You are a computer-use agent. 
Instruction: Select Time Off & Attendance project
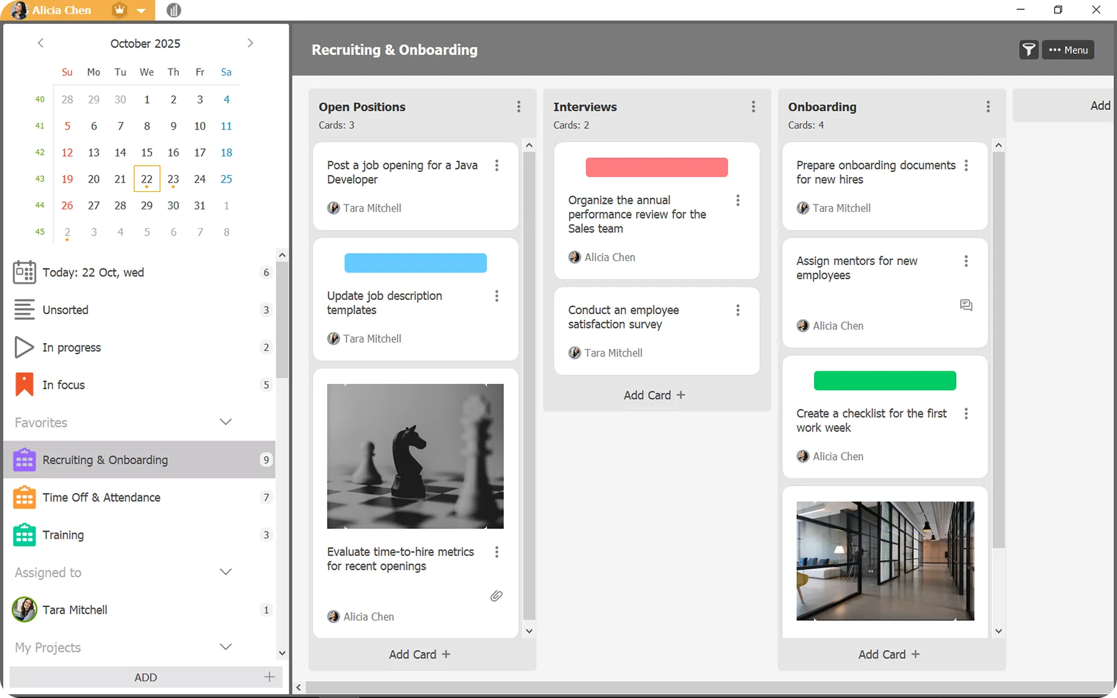coord(101,497)
